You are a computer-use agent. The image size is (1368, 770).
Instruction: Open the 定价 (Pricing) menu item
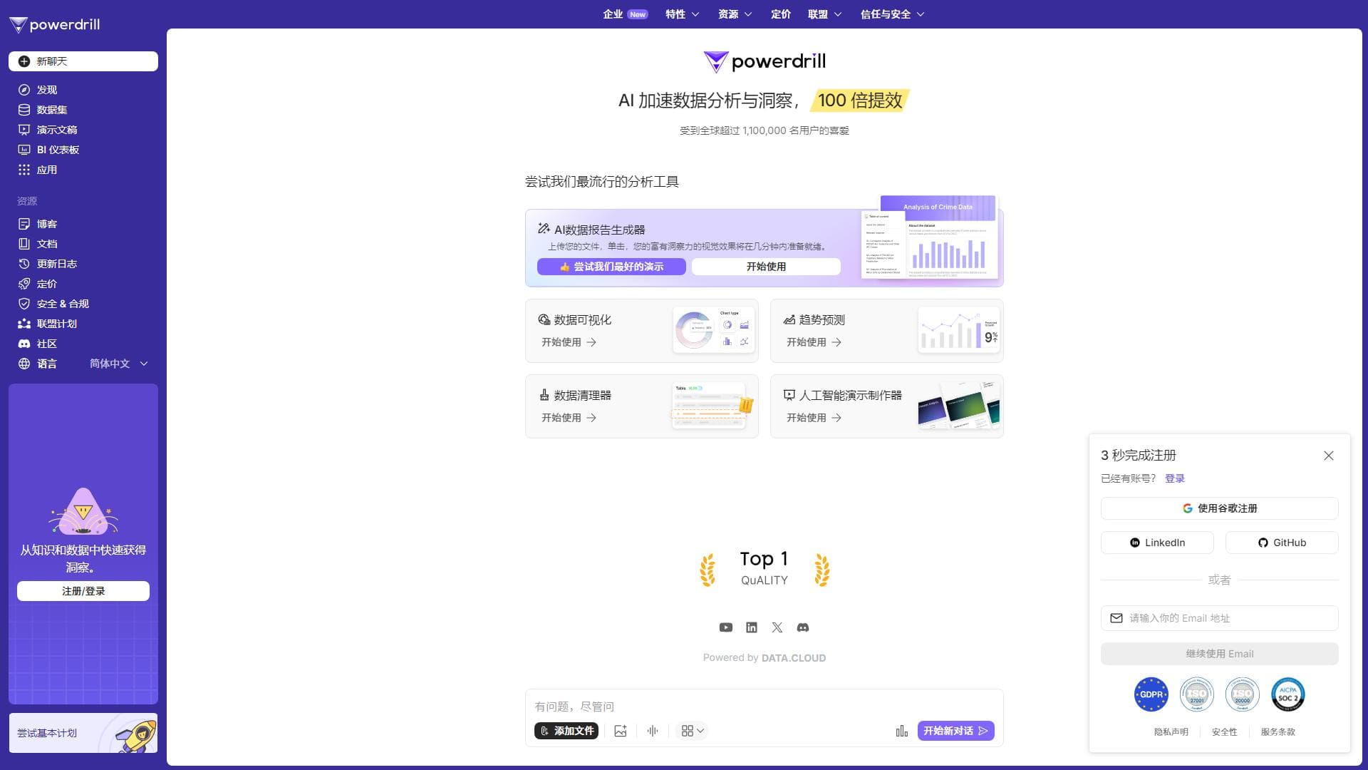pyautogui.click(x=780, y=14)
